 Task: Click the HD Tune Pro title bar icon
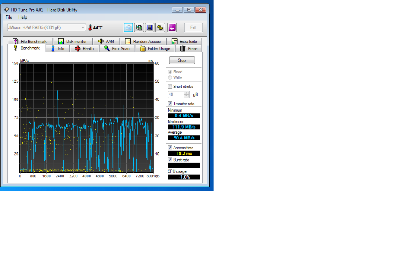[x=6, y=10]
